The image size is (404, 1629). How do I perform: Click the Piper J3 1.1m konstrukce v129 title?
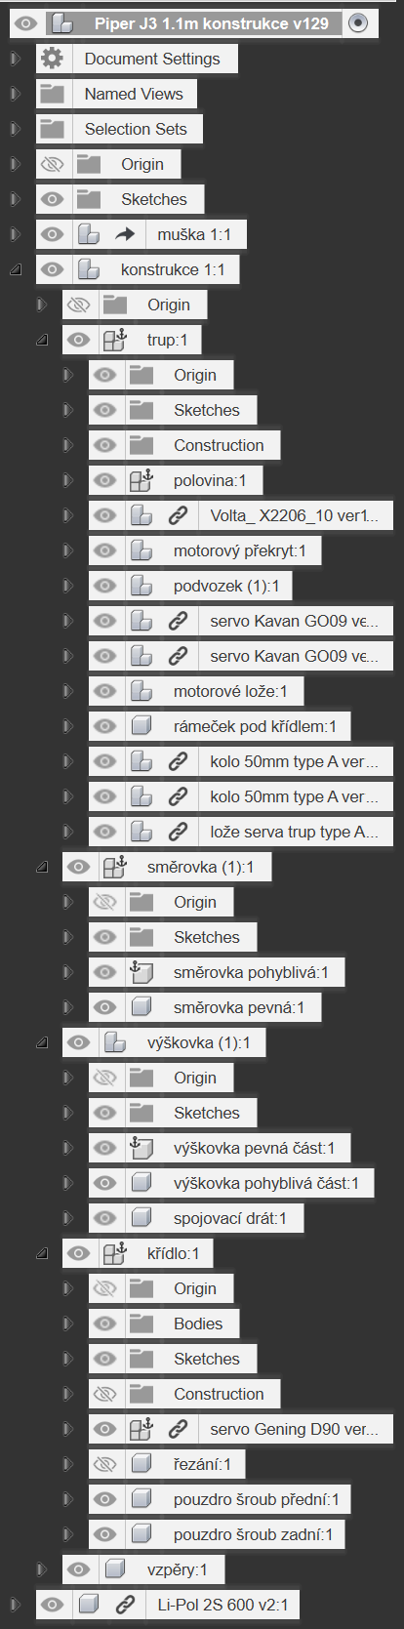pos(212,23)
